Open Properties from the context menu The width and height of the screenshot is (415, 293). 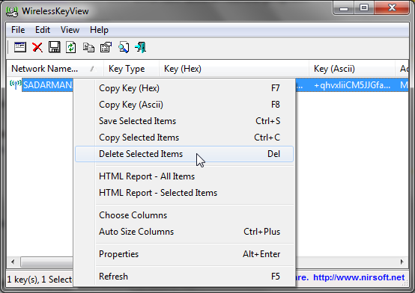184,254
